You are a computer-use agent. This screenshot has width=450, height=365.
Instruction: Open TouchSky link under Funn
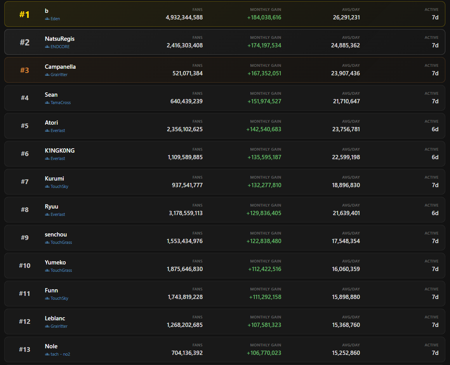tap(59, 299)
